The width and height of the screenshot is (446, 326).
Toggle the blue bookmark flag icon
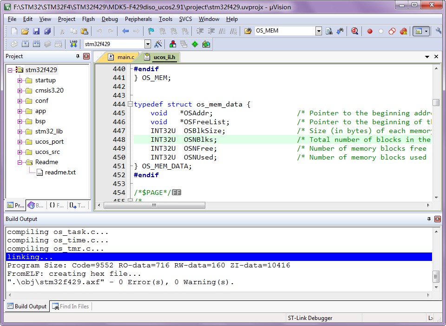(151, 31)
